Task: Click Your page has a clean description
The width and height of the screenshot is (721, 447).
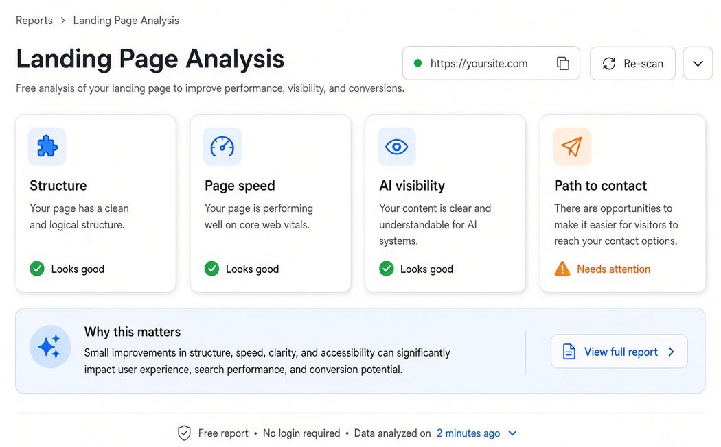Action: pos(79,216)
